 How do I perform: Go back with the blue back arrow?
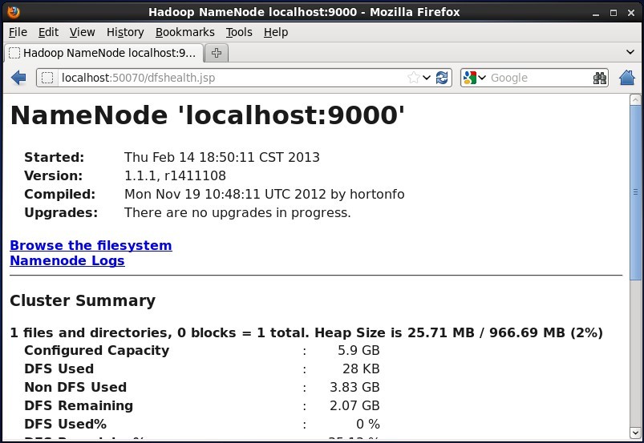click(18, 78)
